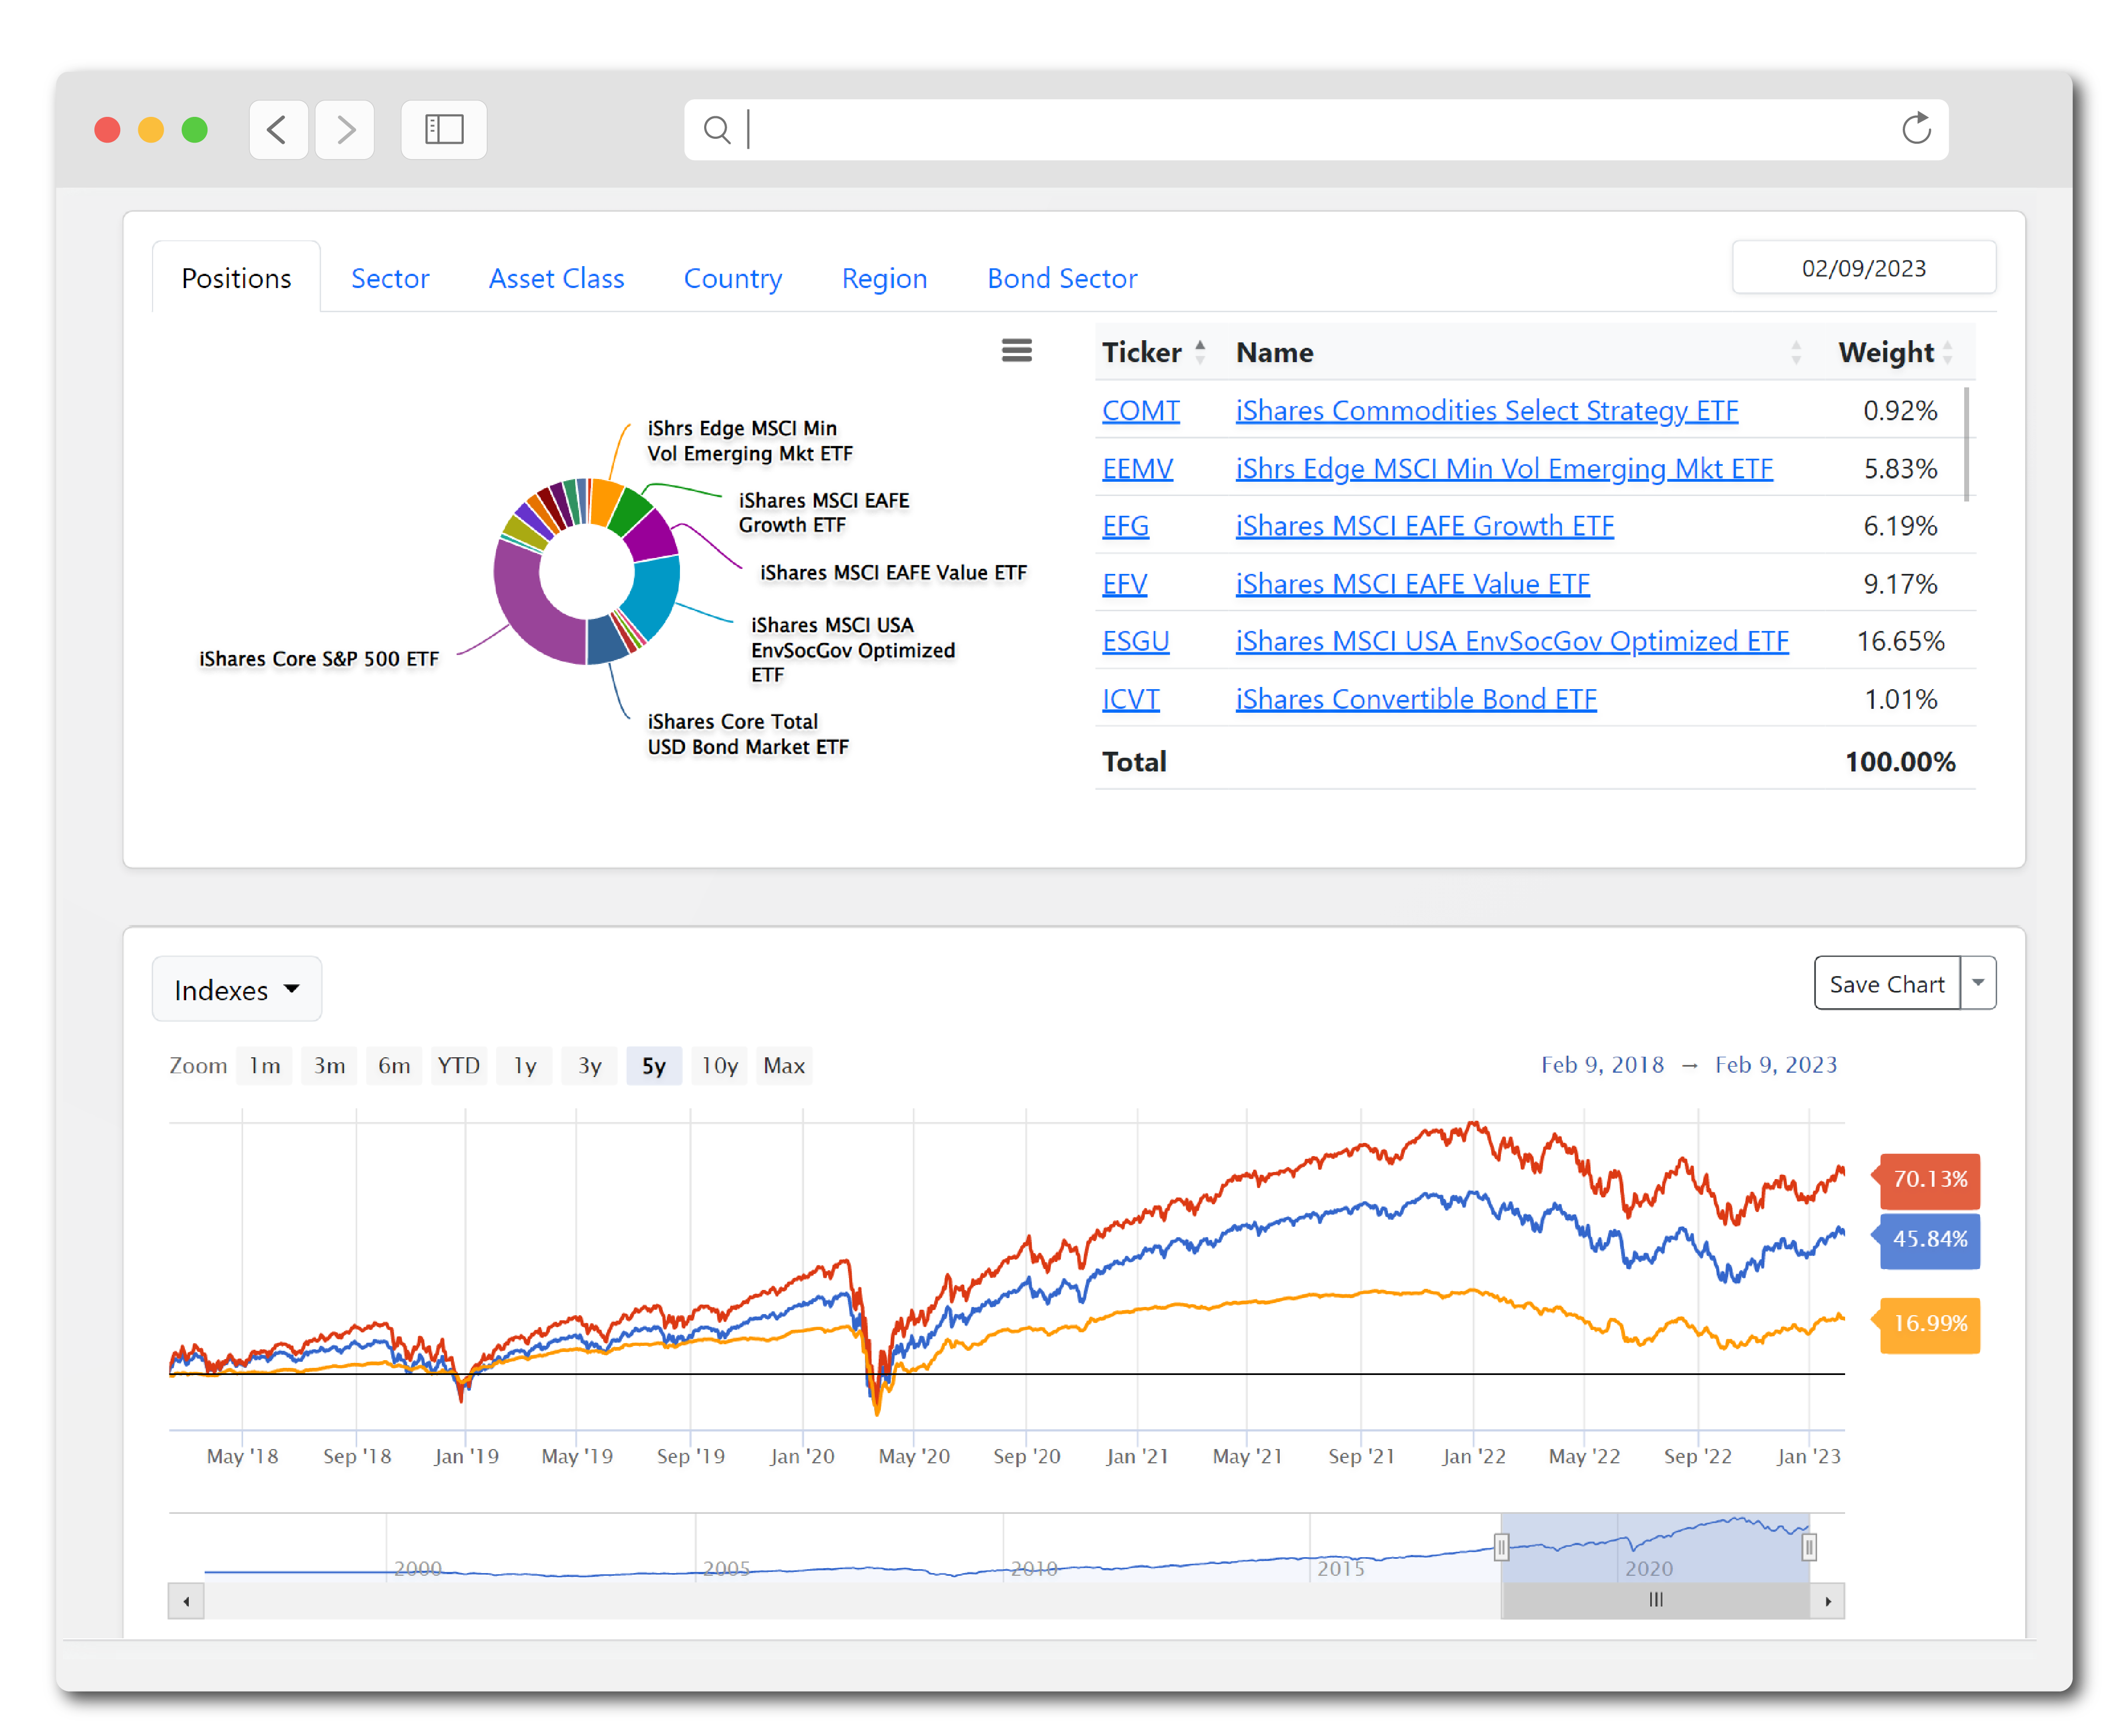Set chart zoom to 3y
Screen dimensions: 2125x1736
589,1065
